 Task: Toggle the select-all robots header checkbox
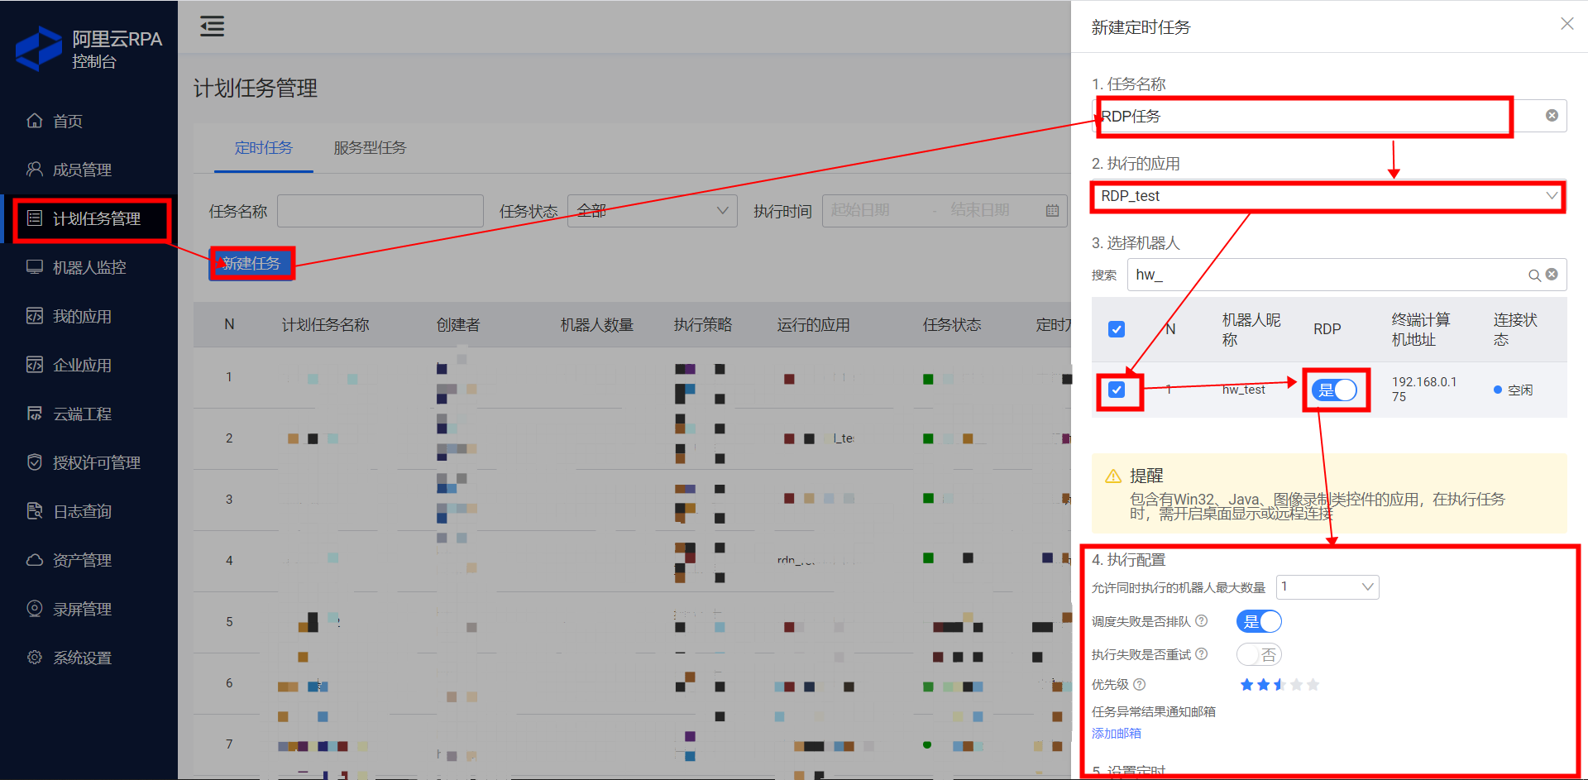(x=1116, y=329)
